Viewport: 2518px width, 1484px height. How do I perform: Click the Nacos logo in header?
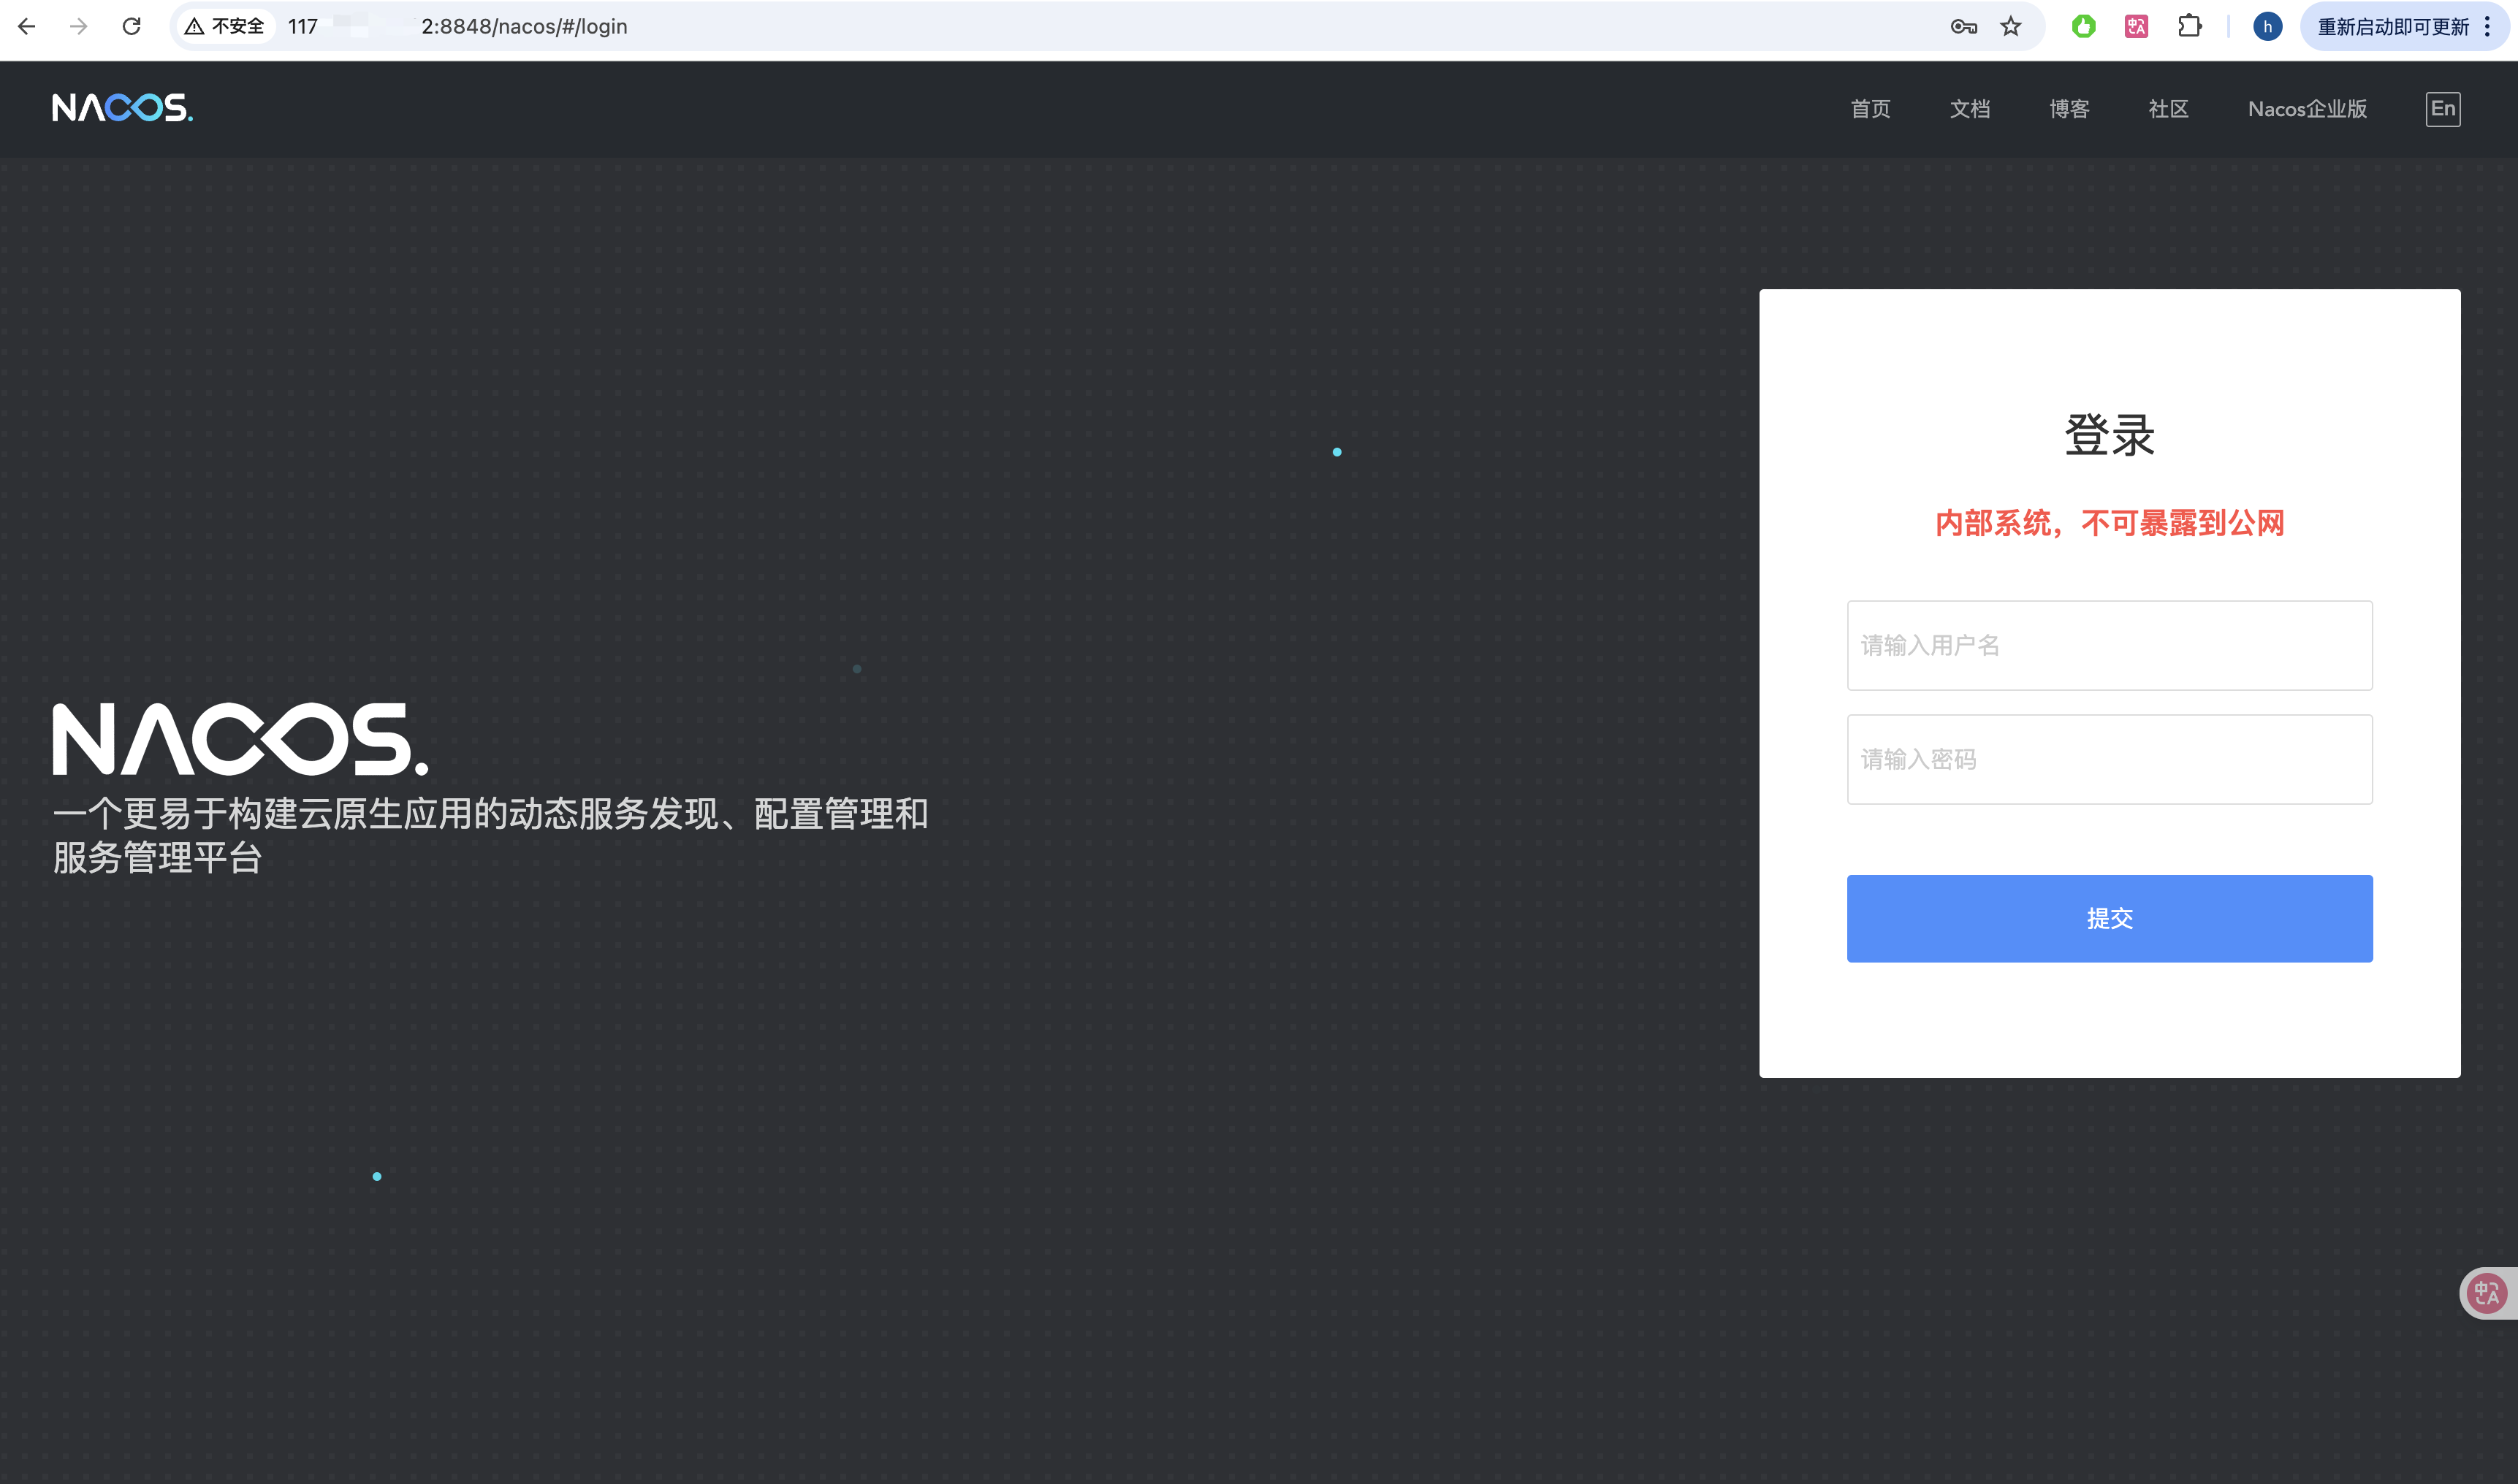pyautogui.click(x=122, y=107)
